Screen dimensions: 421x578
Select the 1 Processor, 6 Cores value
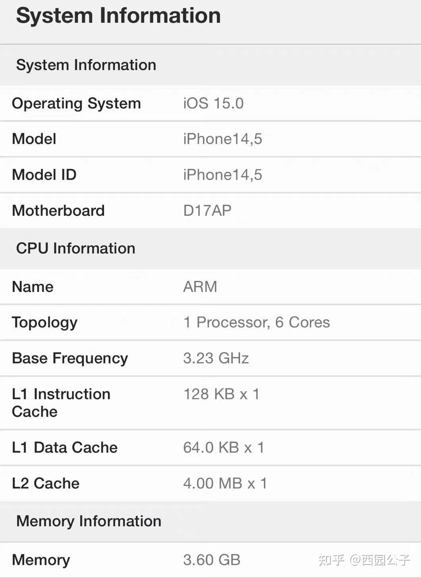click(x=257, y=323)
